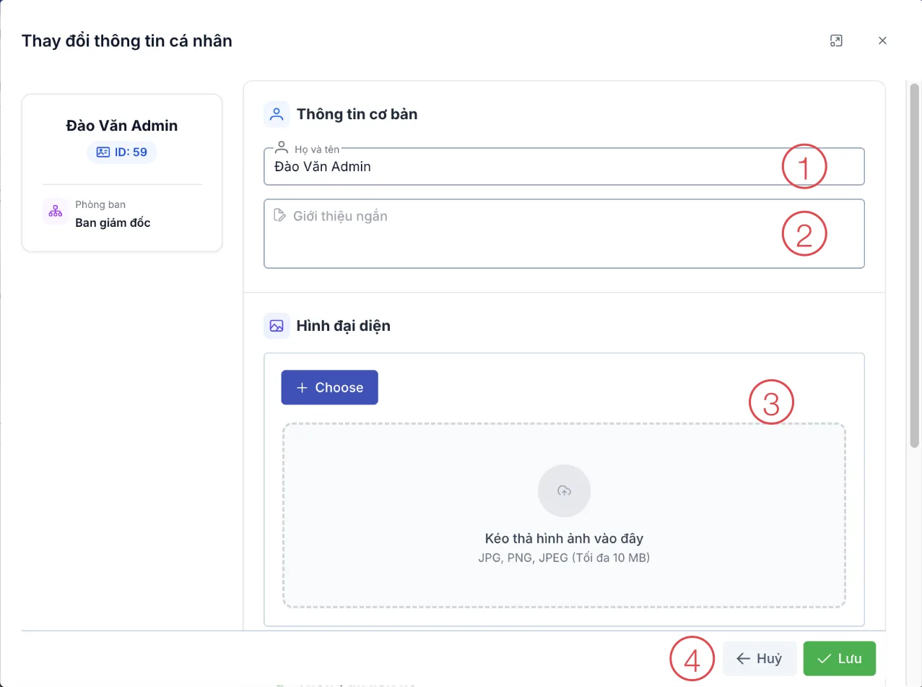Click the Phòng ban label
Viewport: 922px width, 687px height.
click(x=100, y=204)
